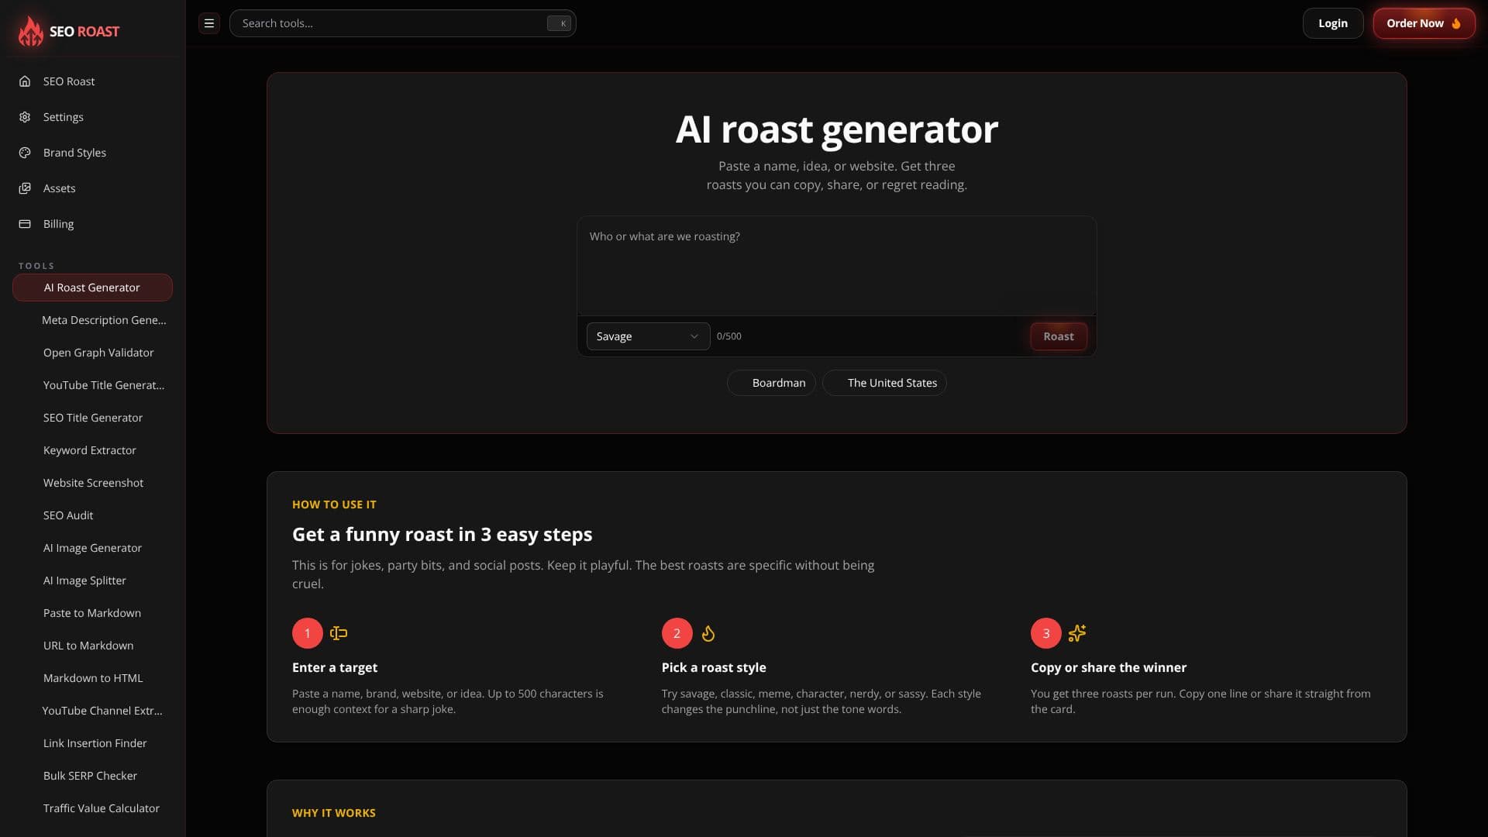This screenshot has height=837, width=1488.
Task: Open the Savage roast style dropdown
Action: click(648, 336)
